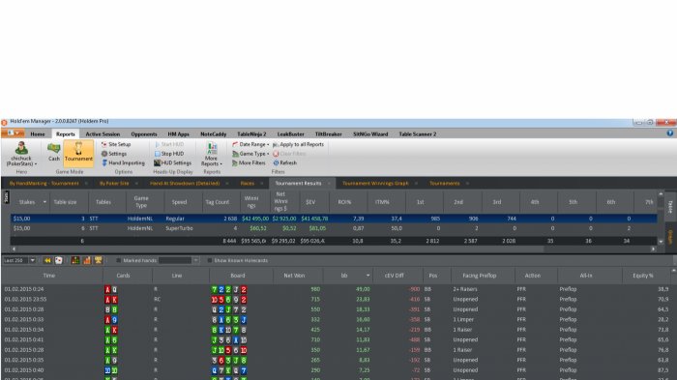The image size is (677, 380).
Task: Open the TiltBreaker tab
Action: [328, 134]
